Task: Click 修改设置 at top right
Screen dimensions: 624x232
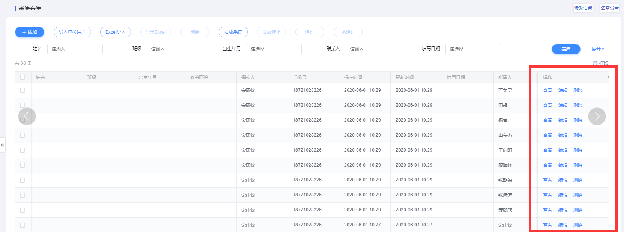Action: tap(583, 8)
